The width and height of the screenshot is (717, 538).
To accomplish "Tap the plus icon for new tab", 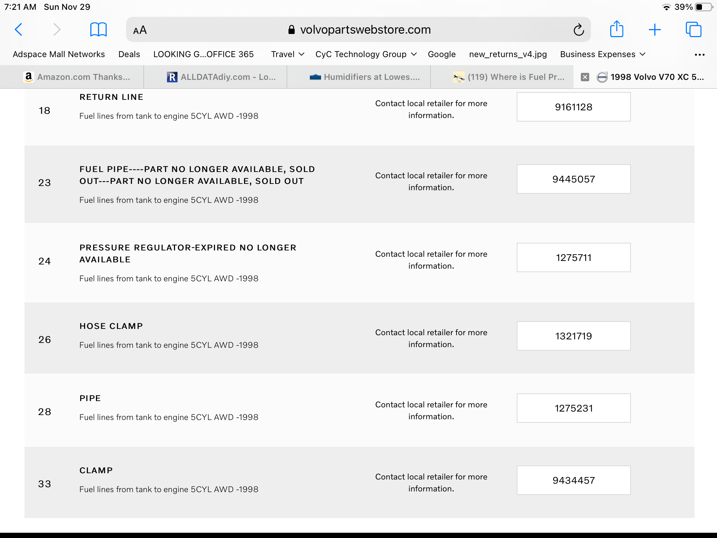I will tap(654, 29).
